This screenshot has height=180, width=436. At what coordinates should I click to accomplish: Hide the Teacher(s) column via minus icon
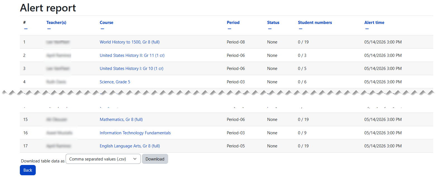click(49, 29)
